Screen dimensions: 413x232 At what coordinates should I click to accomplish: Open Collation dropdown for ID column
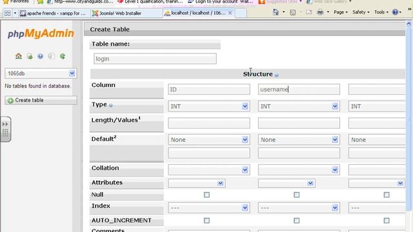(x=209, y=170)
